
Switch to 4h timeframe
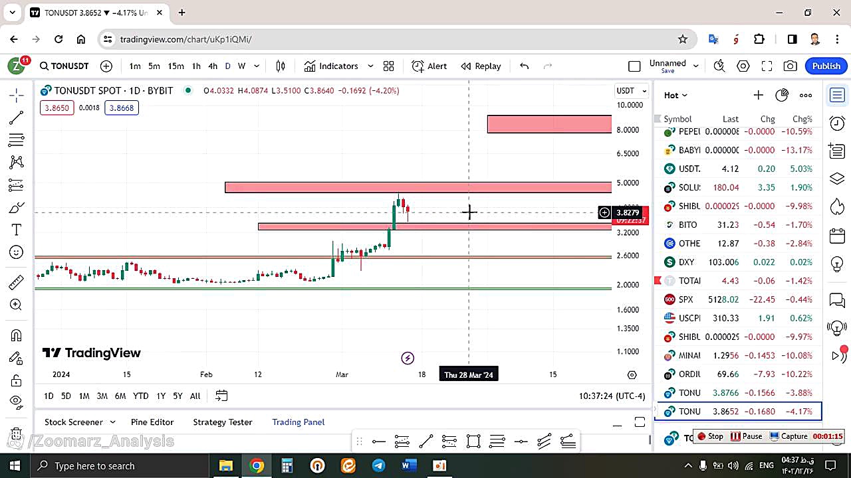click(213, 66)
